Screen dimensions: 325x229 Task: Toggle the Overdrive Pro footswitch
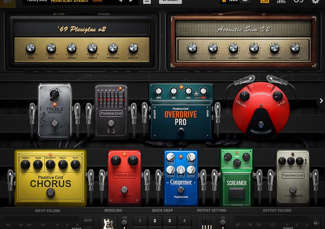181,131
